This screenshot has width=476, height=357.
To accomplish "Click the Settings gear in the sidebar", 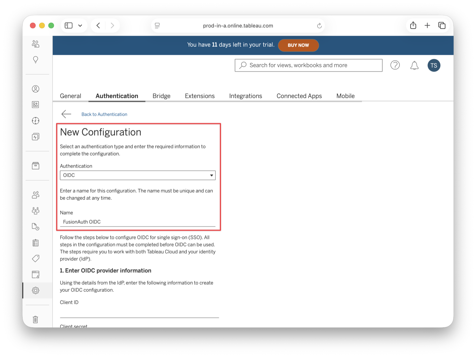I will pyautogui.click(x=36, y=290).
